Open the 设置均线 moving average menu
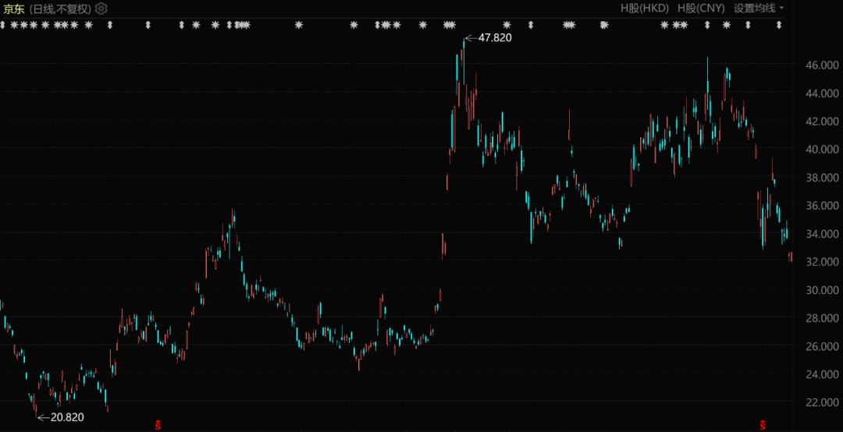 pos(754,9)
